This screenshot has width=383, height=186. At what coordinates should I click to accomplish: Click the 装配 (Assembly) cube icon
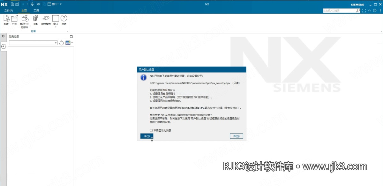(35, 18)
